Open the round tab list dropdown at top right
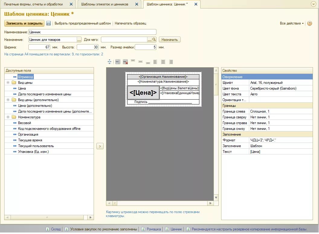Screen dimensions: 319x234 pyautogui.click(x=314, y=4)
